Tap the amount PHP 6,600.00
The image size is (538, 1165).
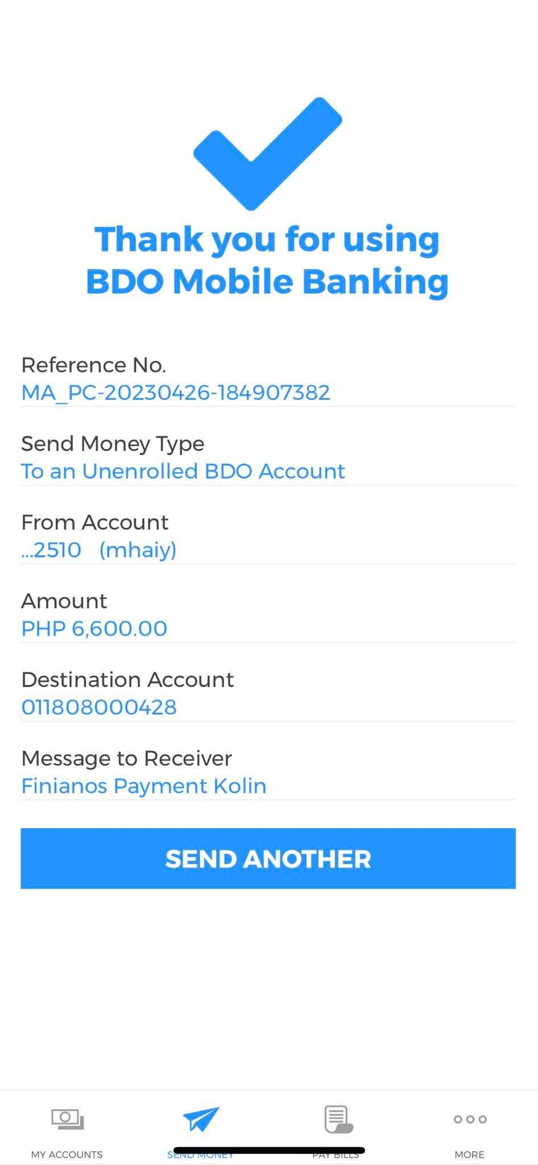(94, 628)
